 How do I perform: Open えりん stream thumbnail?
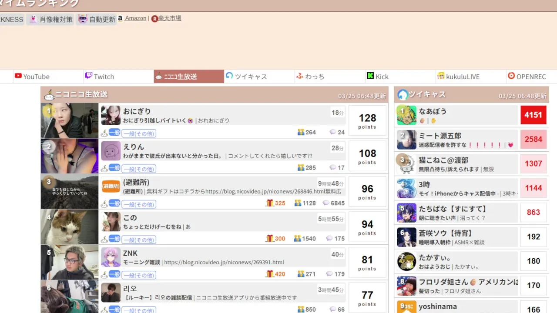tap(70, 156)
